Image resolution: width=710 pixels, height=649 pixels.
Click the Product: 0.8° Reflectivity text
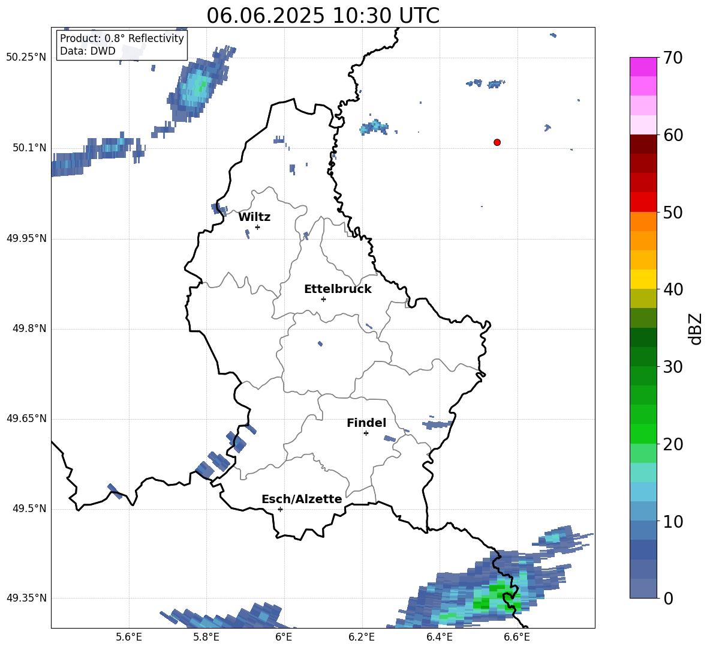pos(122,38)
